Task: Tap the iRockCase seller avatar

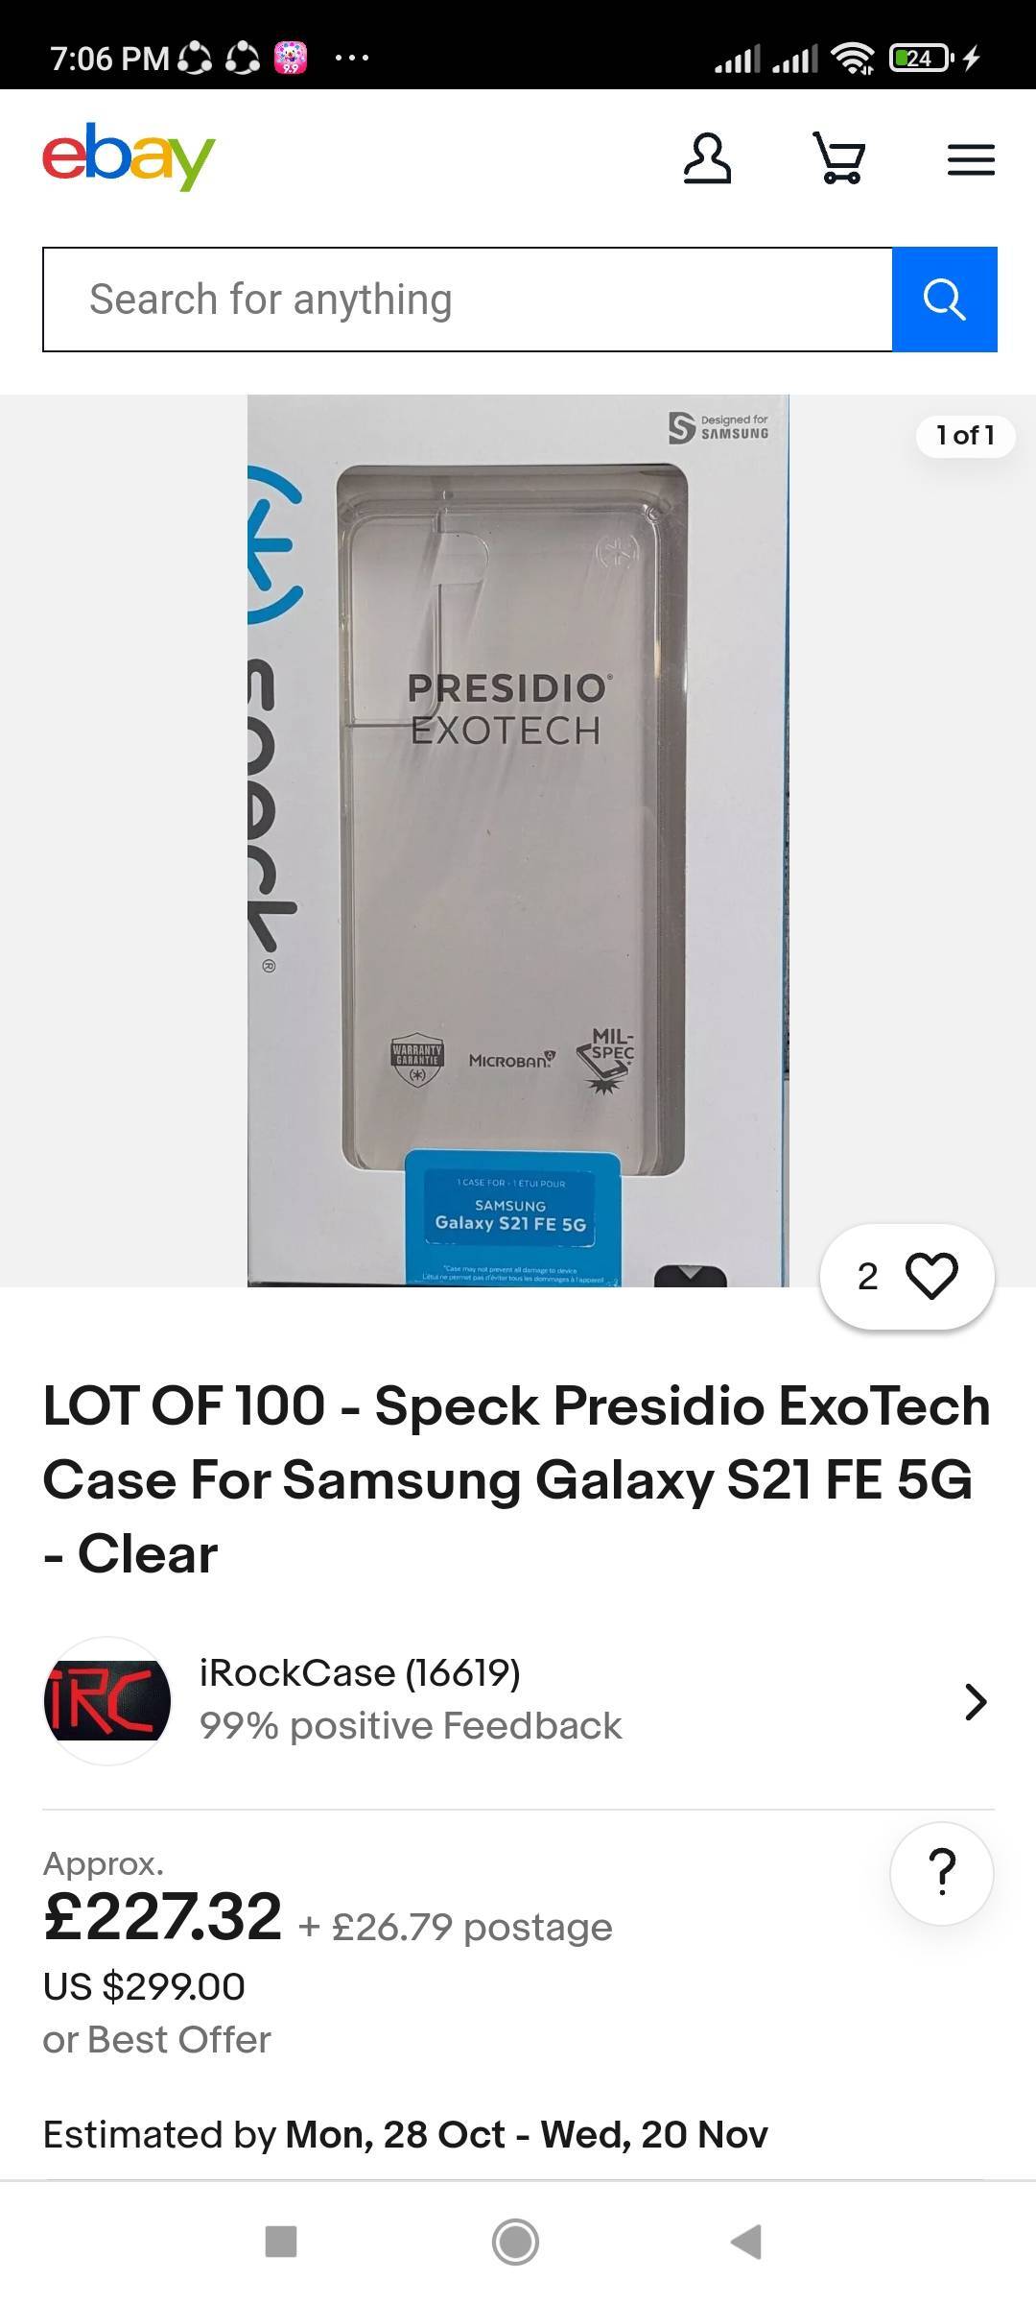Action: click(107, 1700)
